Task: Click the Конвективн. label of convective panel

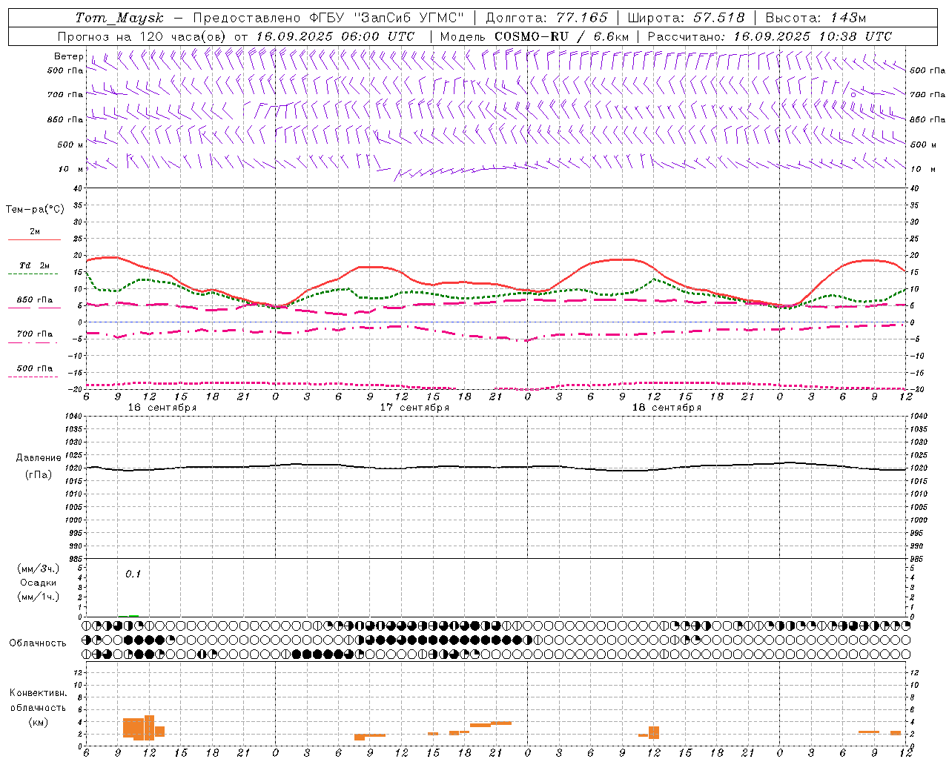Action: coord(38,693)
